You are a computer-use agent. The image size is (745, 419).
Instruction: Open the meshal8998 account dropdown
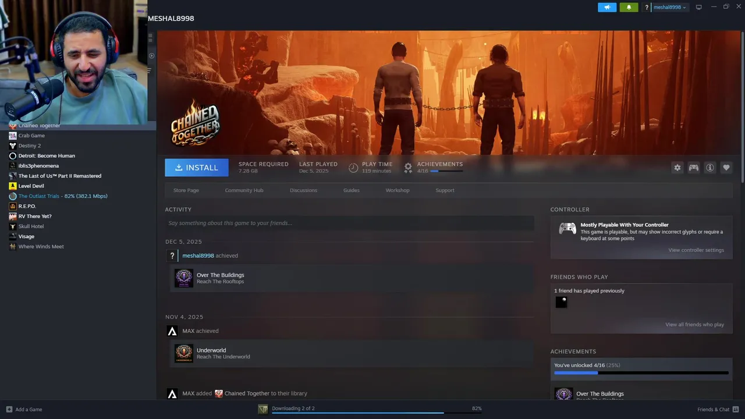[669, 7]
